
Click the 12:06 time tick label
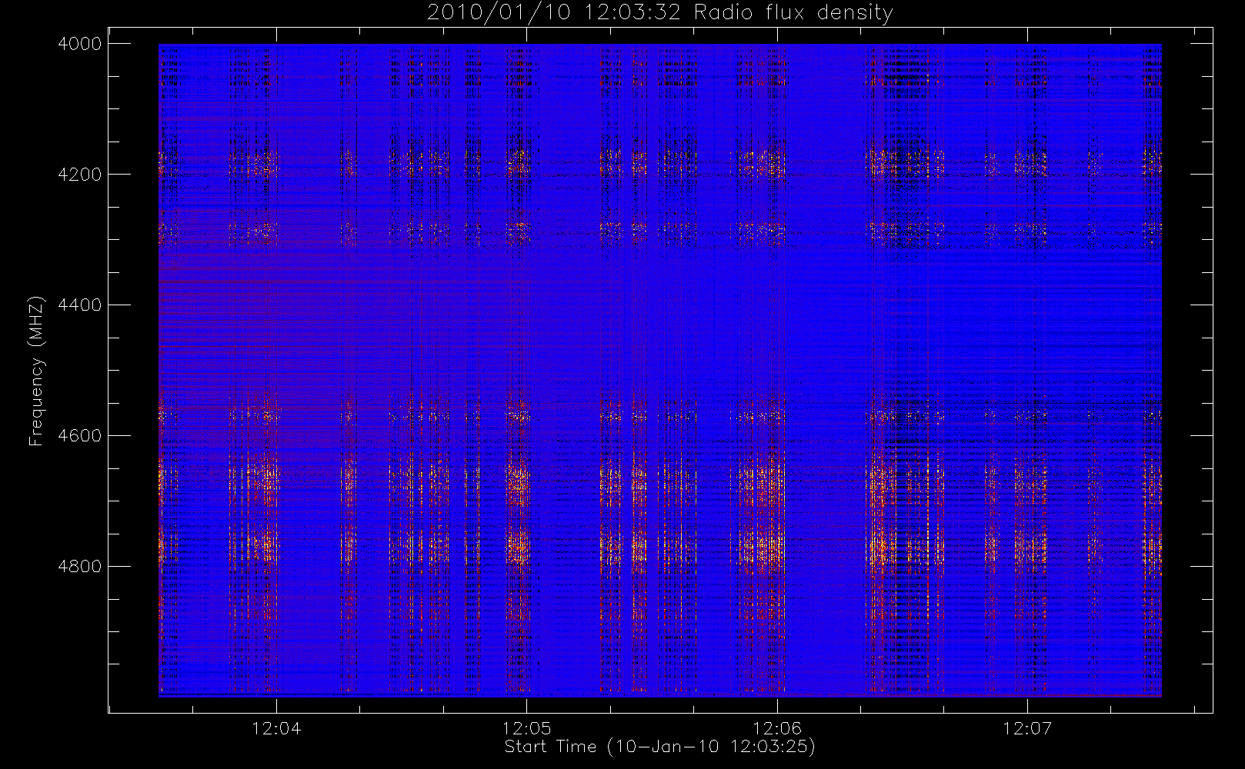click(777, 728)
